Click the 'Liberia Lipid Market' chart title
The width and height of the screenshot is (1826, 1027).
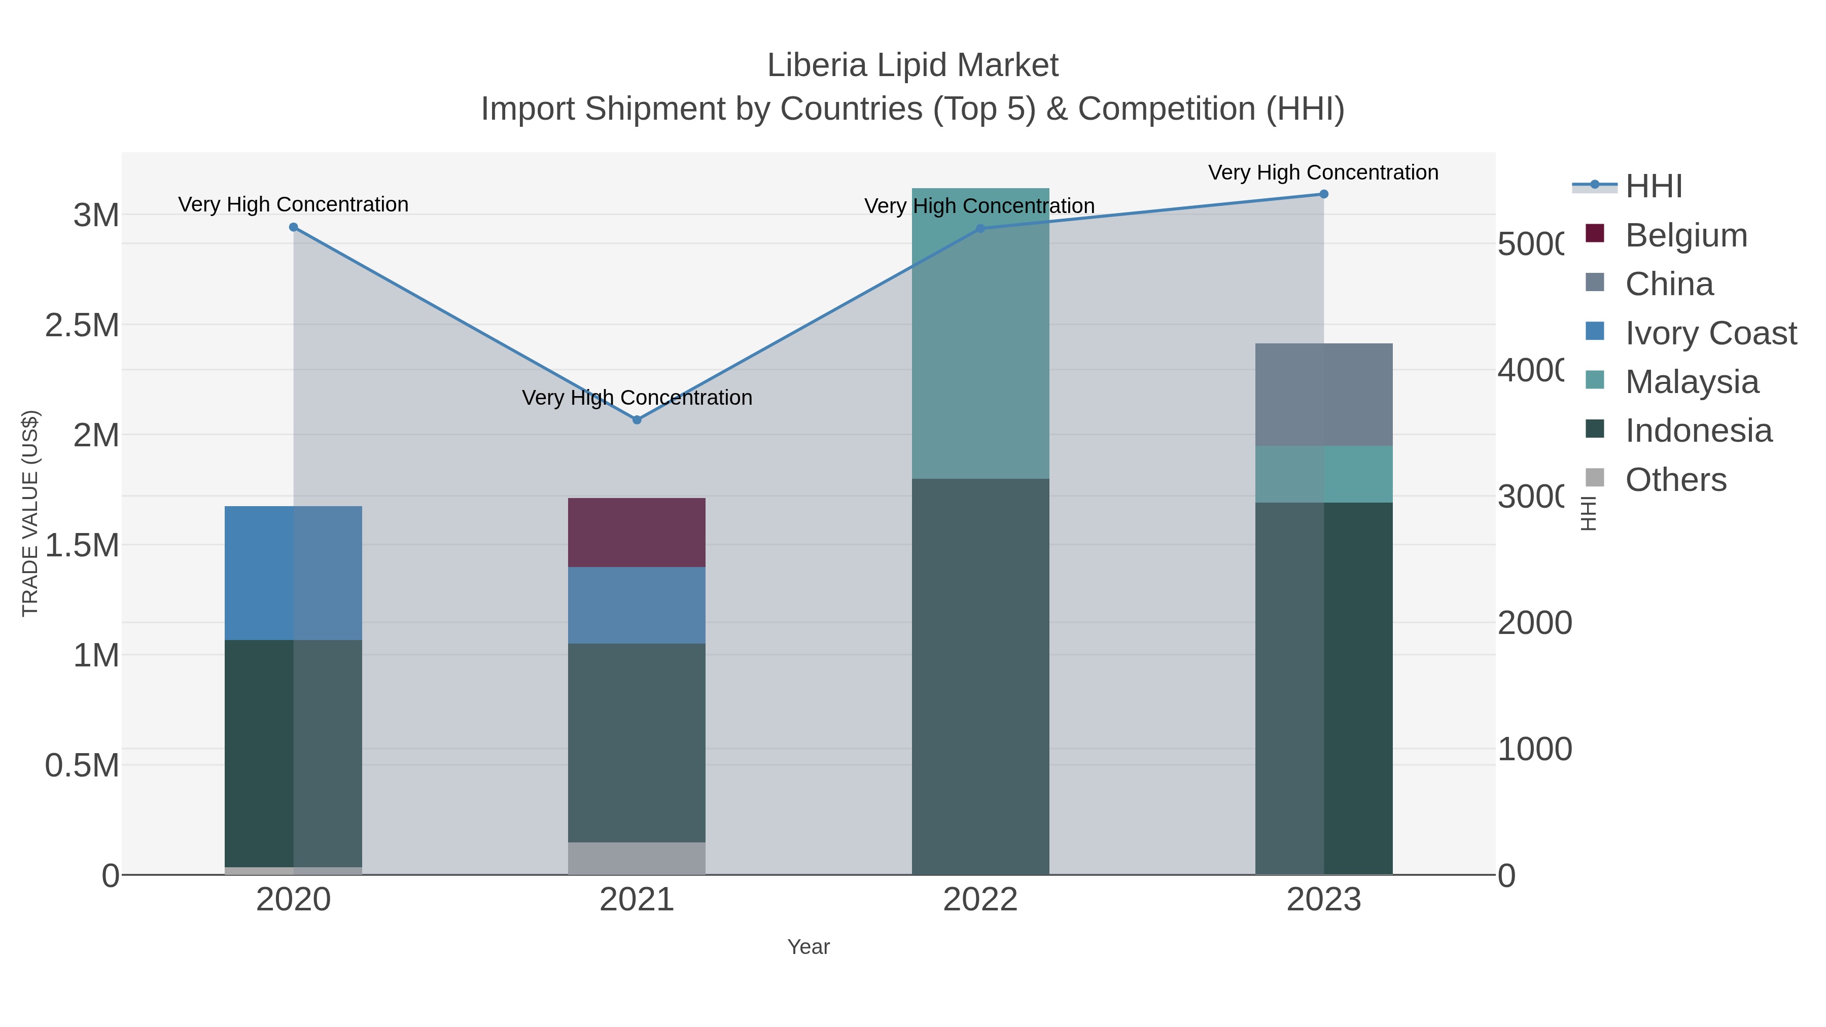913,65
